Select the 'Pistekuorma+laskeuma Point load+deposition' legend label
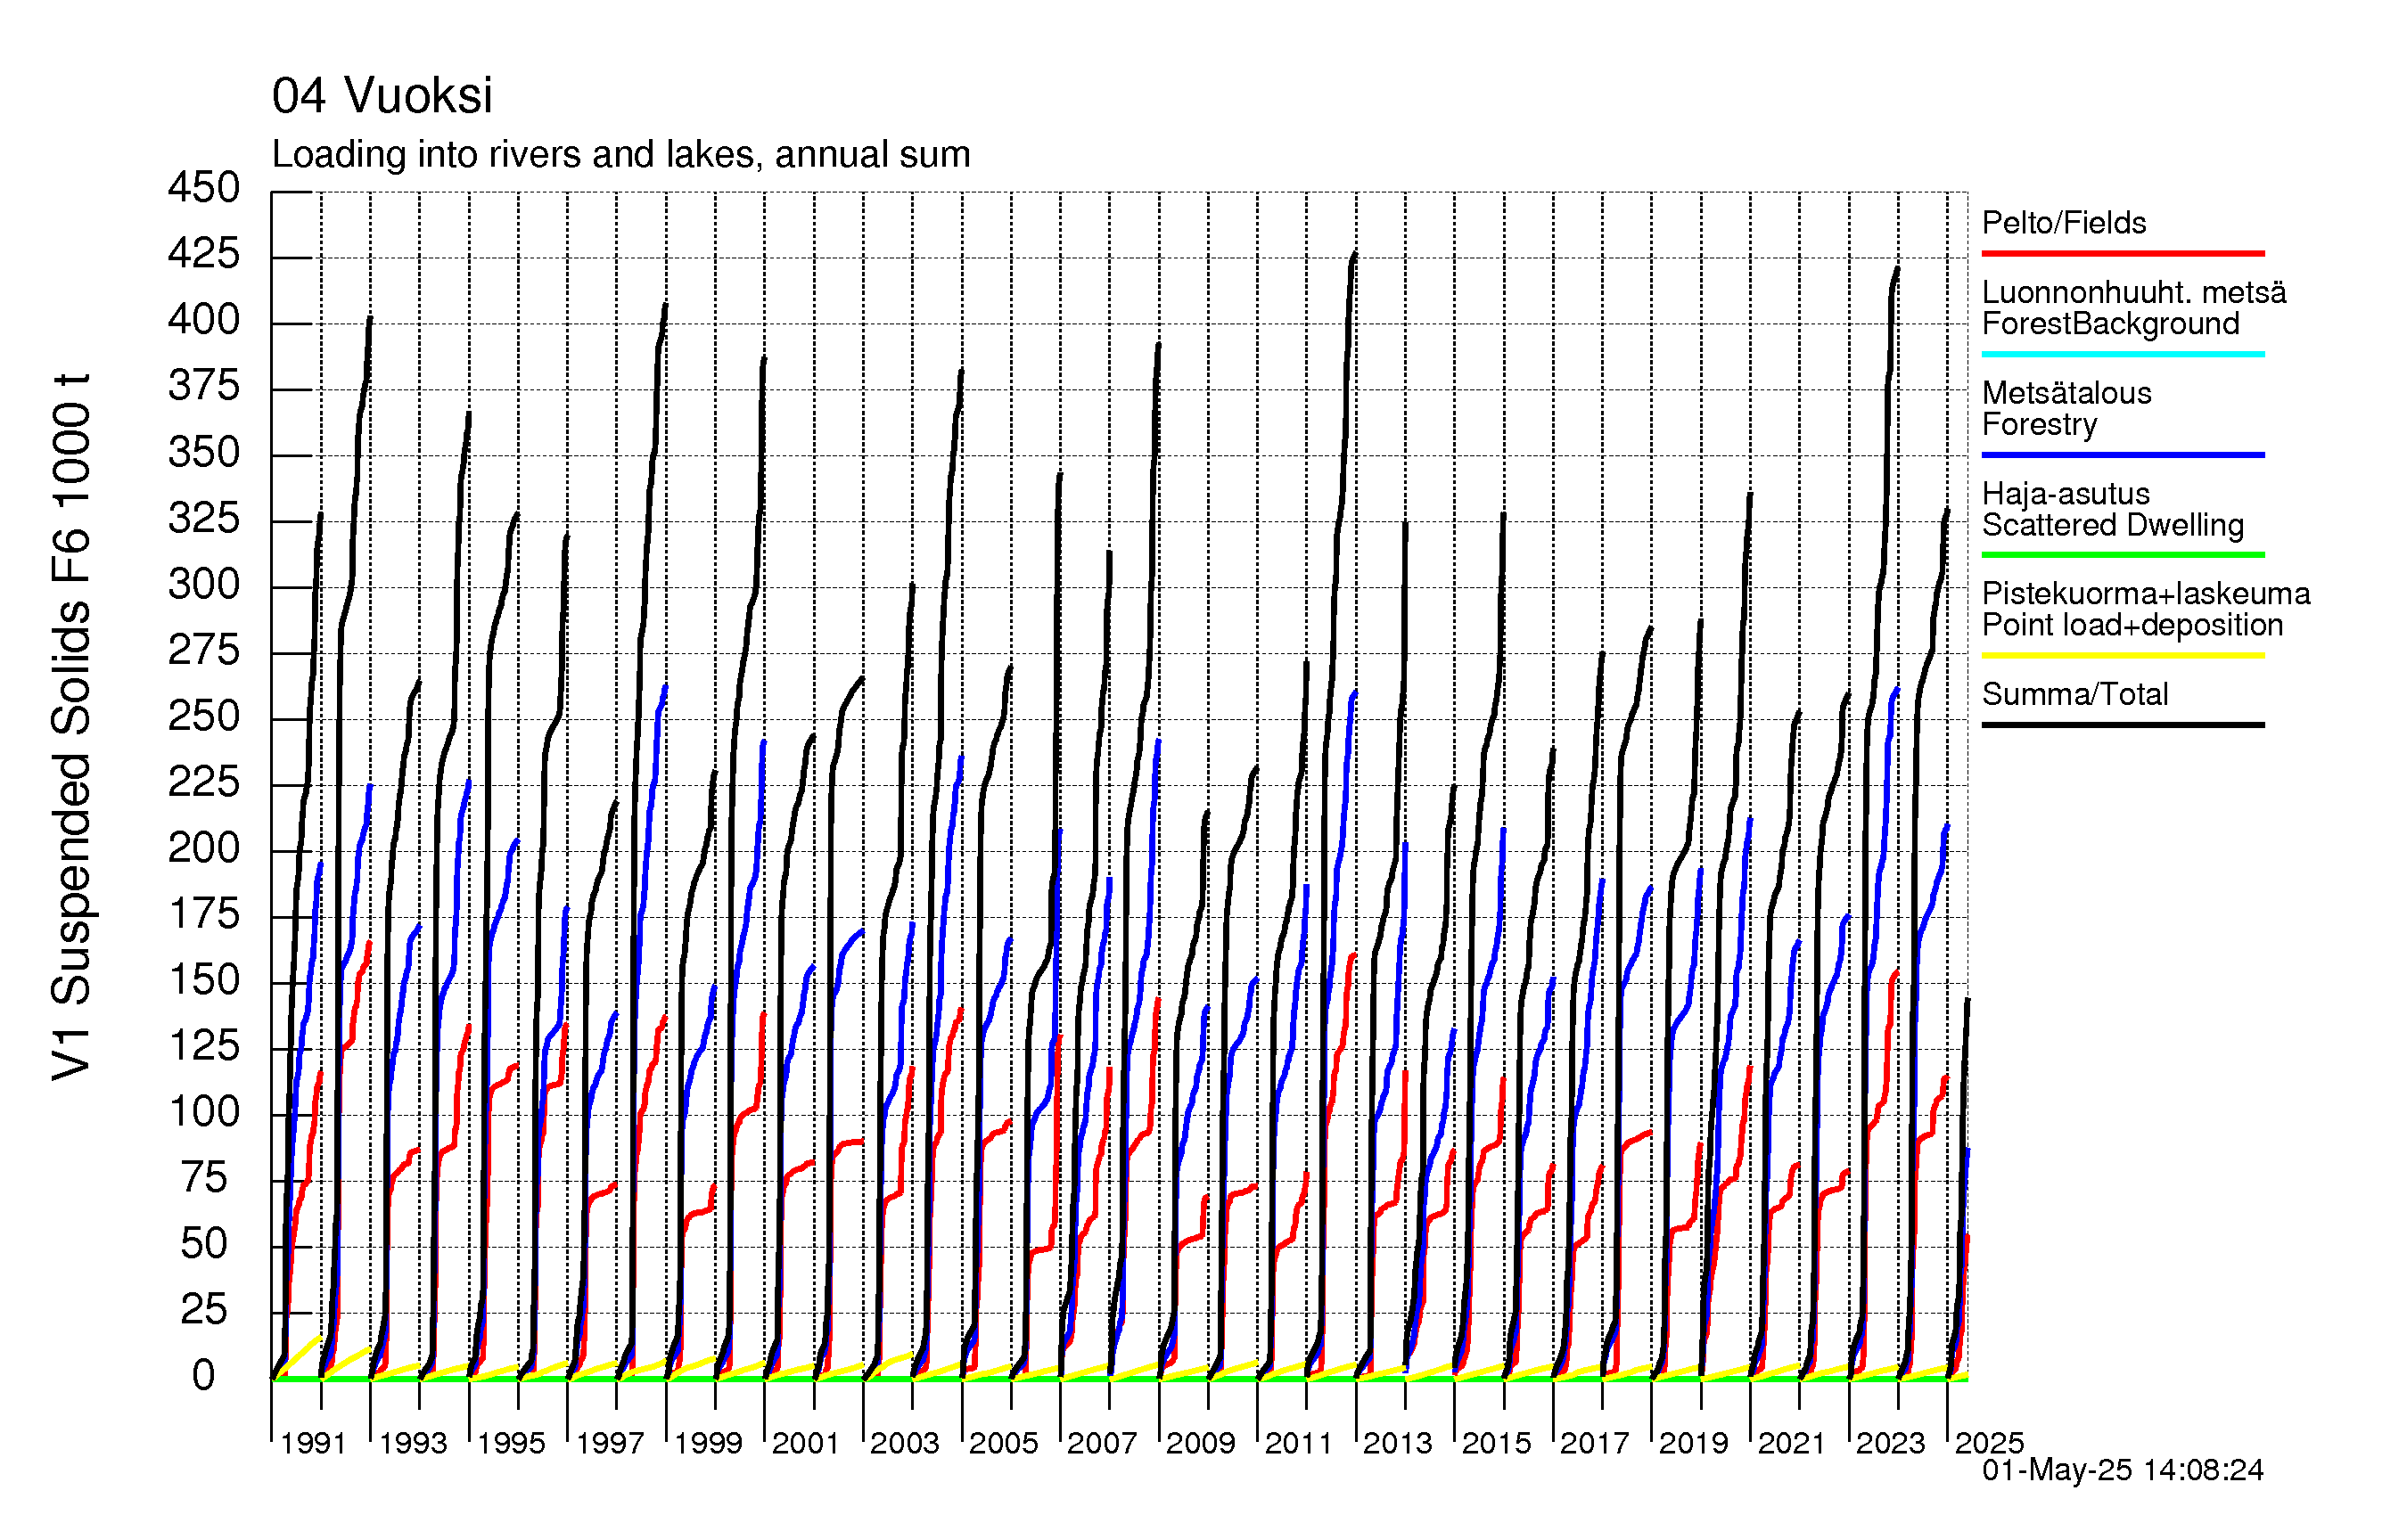 coord(2146,610)
